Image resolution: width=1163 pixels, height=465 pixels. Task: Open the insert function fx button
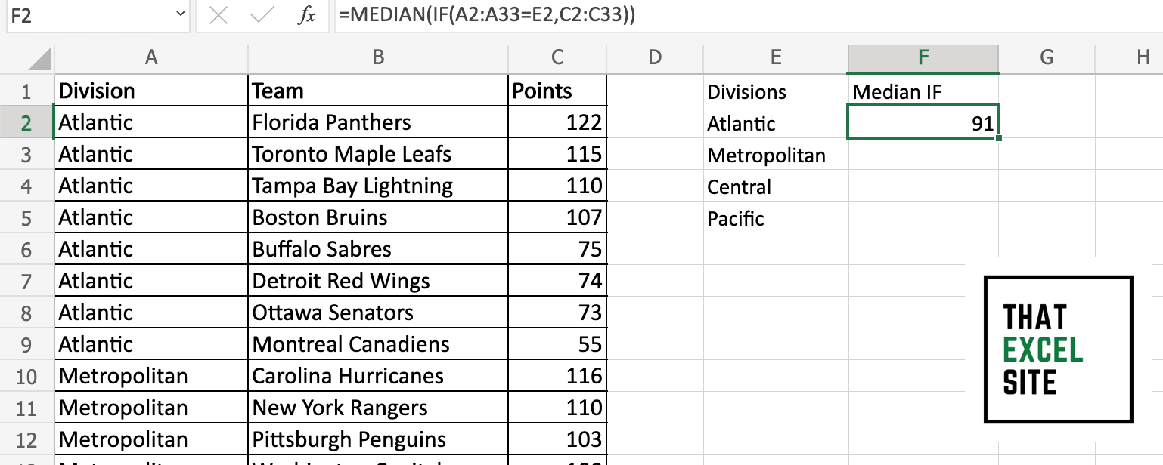(306, 17)
